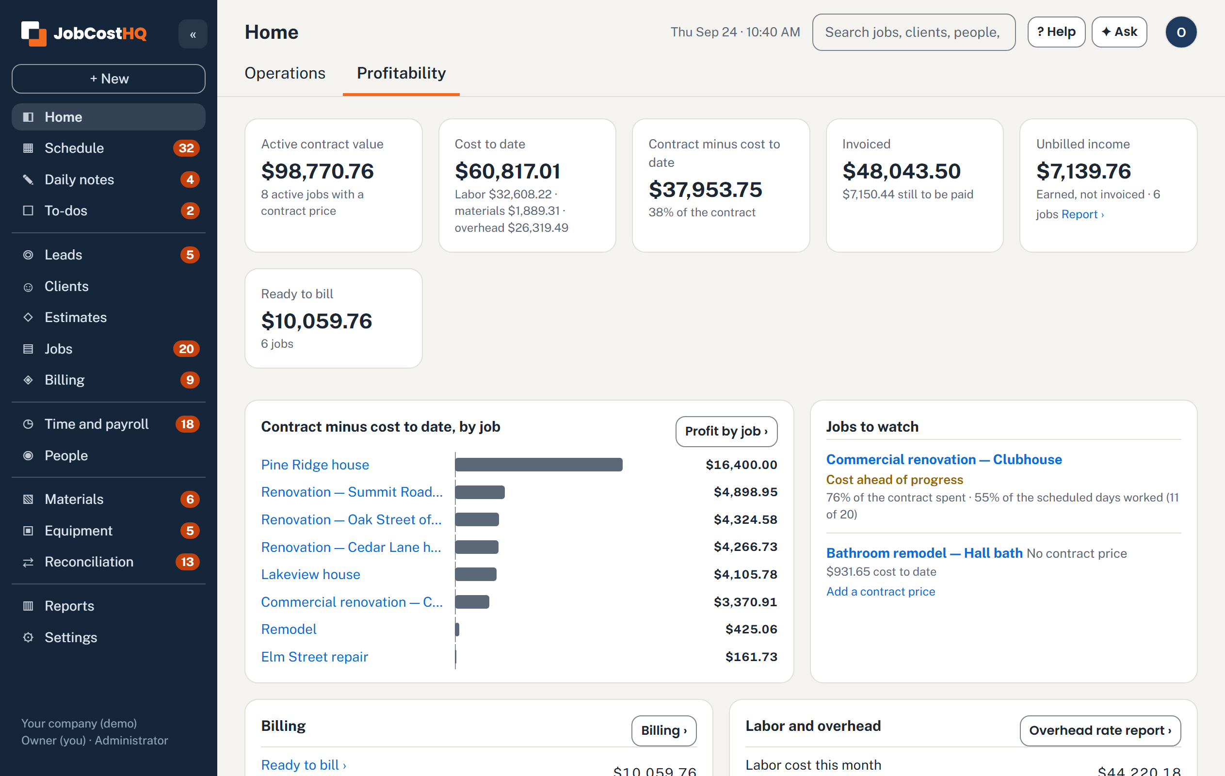This screenshot has height=776, width=1225.
Task: Open the Help button
Action: pyautogui.click(x=1056, y=32)
